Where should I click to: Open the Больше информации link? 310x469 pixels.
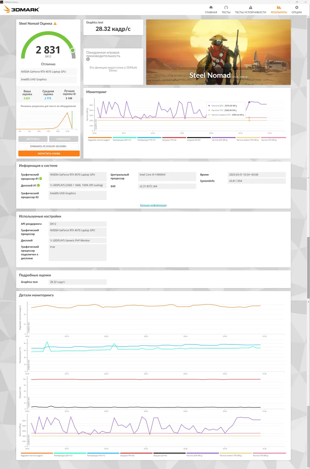coord(153,205)
